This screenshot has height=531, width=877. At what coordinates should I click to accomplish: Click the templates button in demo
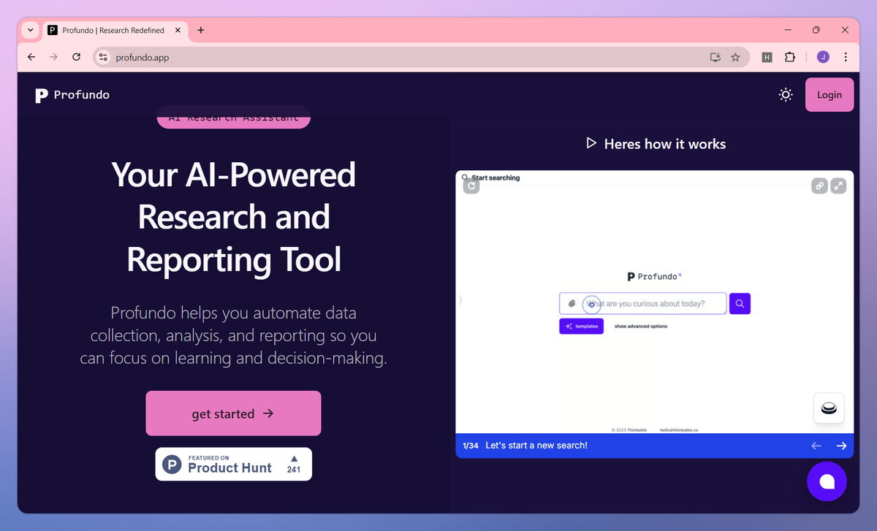582,326
